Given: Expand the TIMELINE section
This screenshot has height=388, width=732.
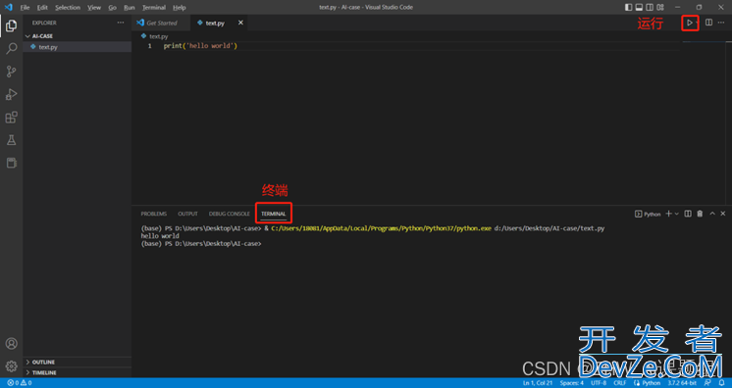Looking at the screenshot, I should [78, 372].
